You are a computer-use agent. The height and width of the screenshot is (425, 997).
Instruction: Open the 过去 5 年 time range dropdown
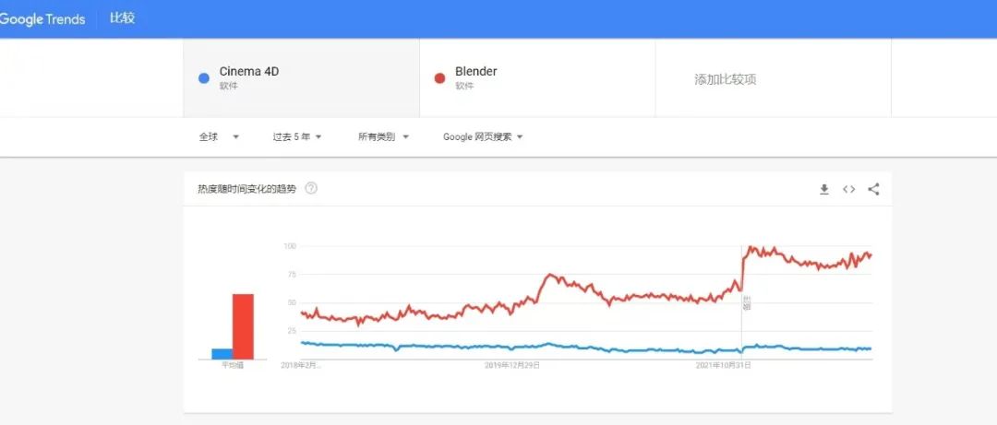coord(297,136)
